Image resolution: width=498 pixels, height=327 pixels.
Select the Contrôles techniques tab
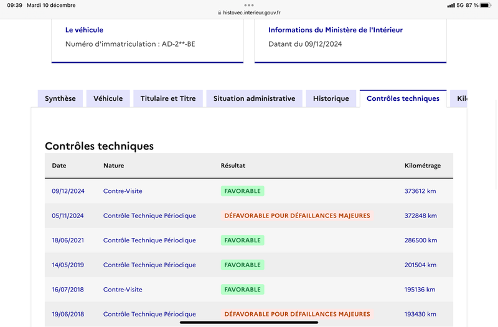(x=403, y=98)
